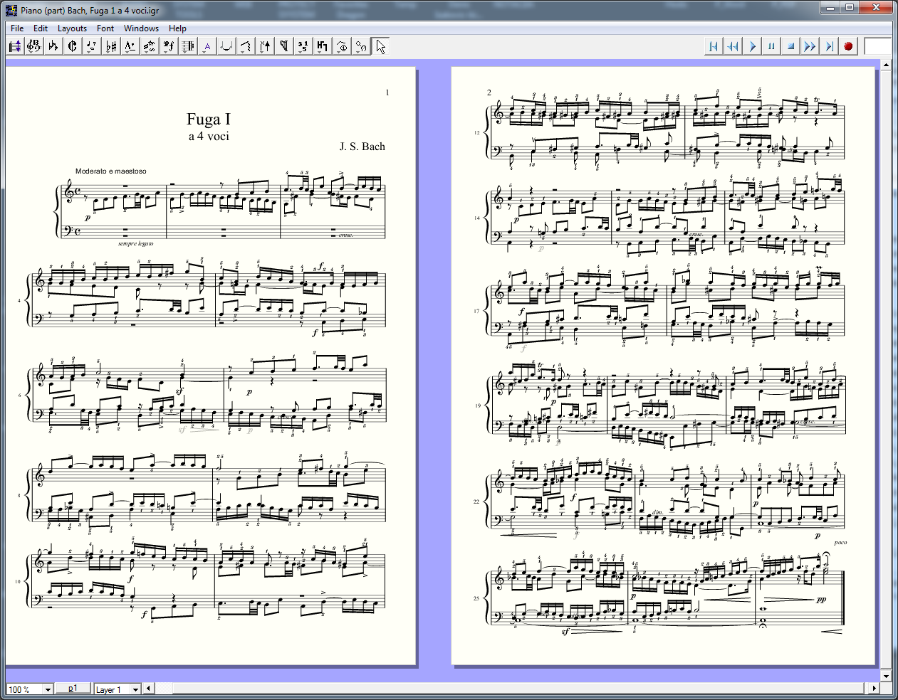Viewport: 898px width, 700px height.
Task: Click the vertical scrollbar down arrow
Action: [x=886, y=676]
